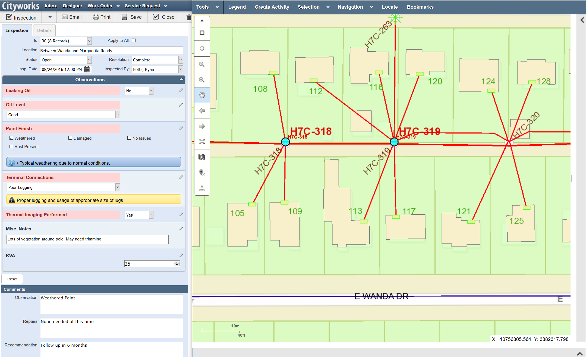This screenshot has height=357, width=586.
Task: Click the Save button
Action: click(x=132, y=17)
